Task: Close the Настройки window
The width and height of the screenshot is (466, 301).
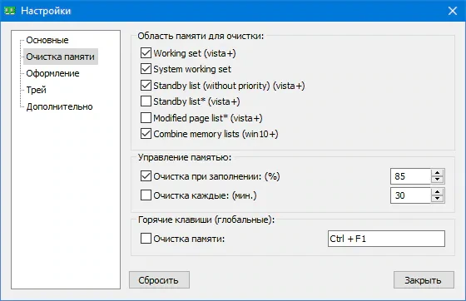Action: click(x=453, y=11)
